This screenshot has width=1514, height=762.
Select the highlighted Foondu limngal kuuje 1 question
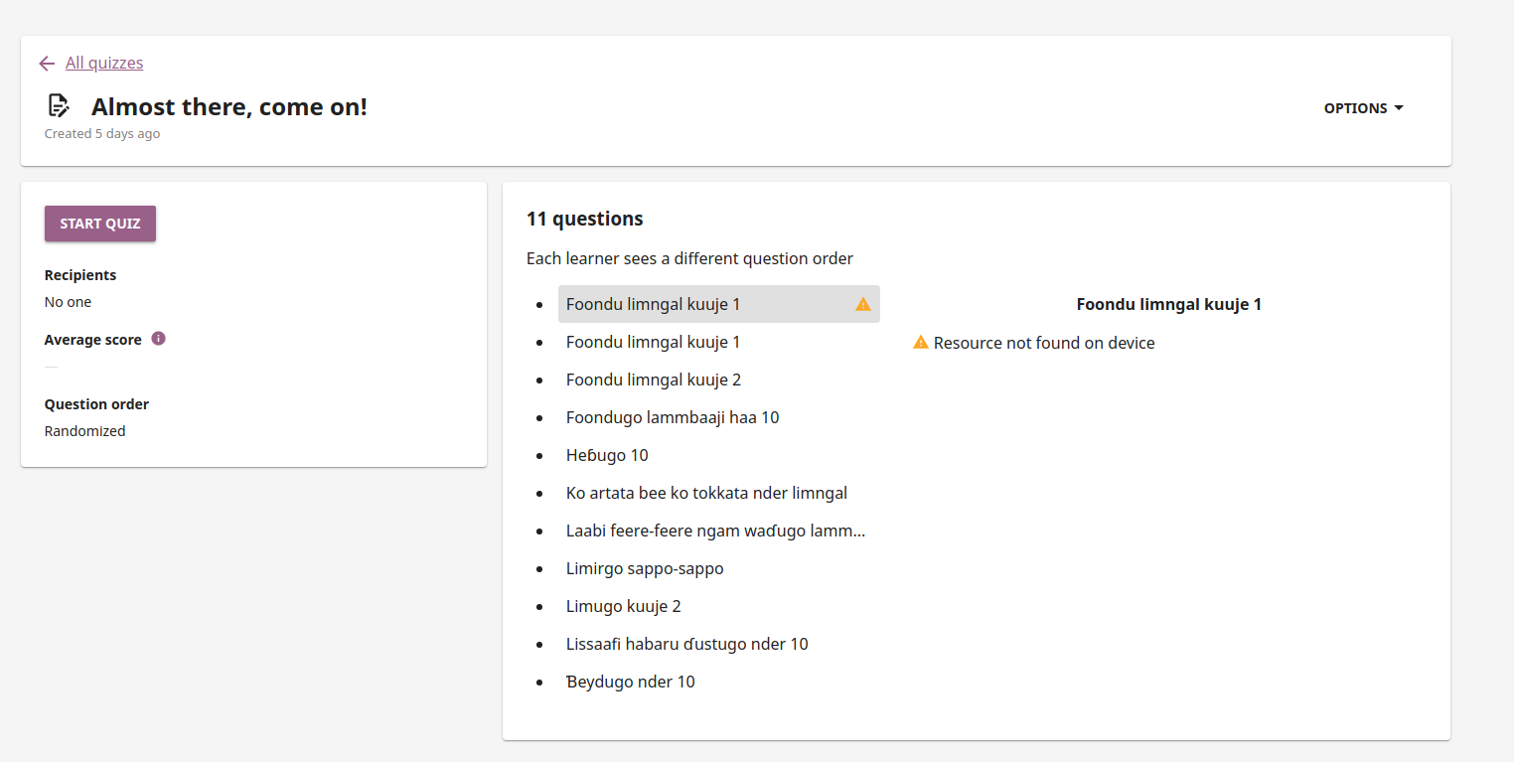[719, 304]
